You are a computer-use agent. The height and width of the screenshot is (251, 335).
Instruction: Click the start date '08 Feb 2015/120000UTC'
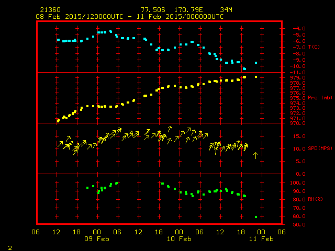(x=80, y=17)
